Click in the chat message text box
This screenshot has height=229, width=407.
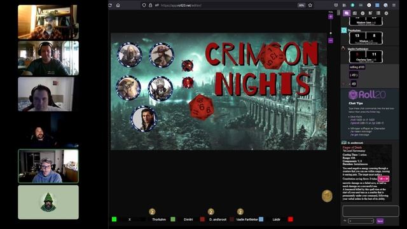370,211
